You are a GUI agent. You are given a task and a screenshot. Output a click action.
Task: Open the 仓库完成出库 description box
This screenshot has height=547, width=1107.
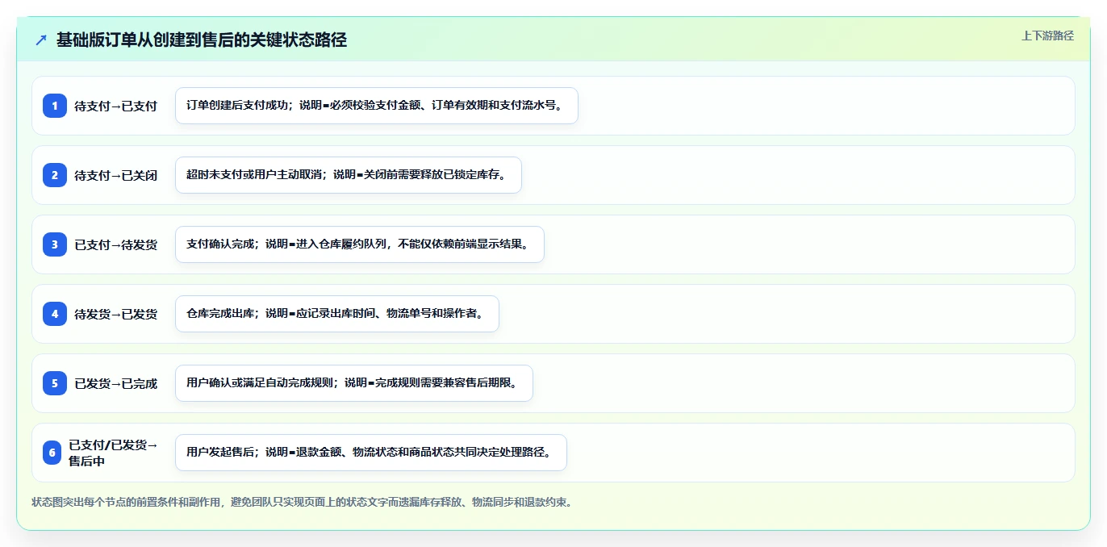point(337,314)
